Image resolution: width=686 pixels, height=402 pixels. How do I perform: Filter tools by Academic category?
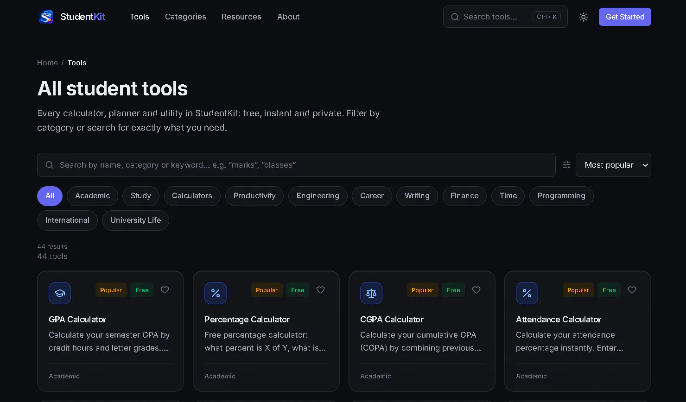pos(93,196)
